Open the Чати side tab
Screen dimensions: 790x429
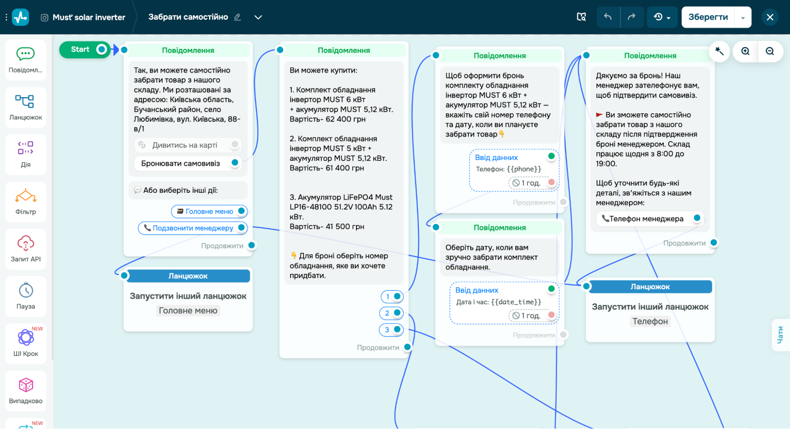coord(780,335)
